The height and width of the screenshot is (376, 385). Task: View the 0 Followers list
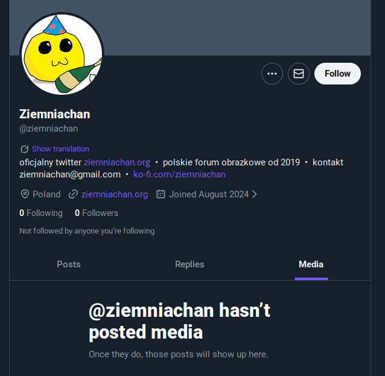97,213
